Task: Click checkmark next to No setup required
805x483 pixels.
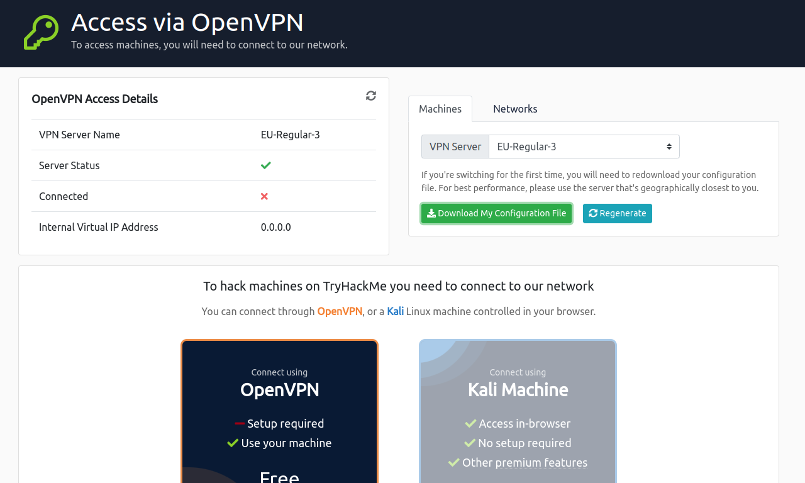Action: (470, 443)
